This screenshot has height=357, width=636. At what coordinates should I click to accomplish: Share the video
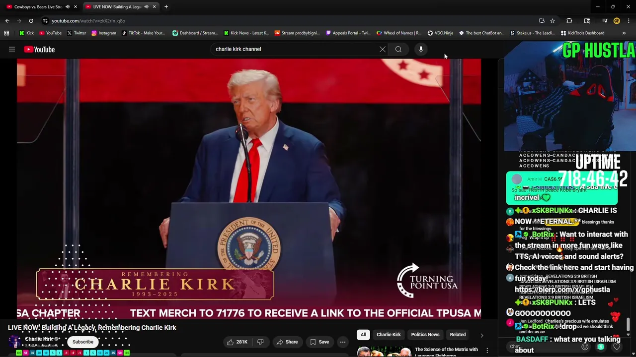pos(287,342)
